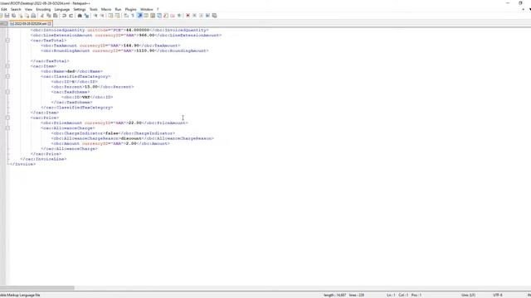Open the Window menu

[147, 9]
